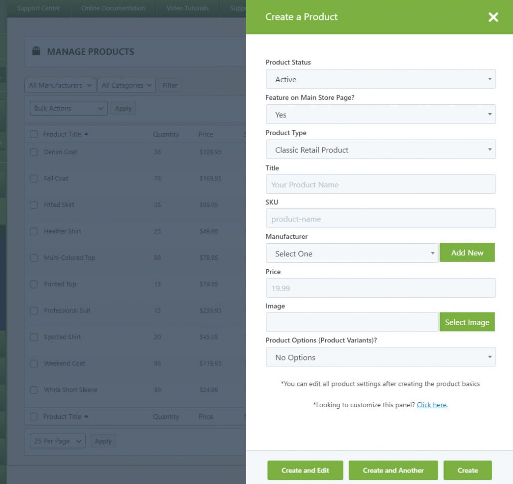The width and height of the screenshot is (513, 484).
Task: Click inside the Title product name field
Action: pyautogui.click(x=381, y=184)
